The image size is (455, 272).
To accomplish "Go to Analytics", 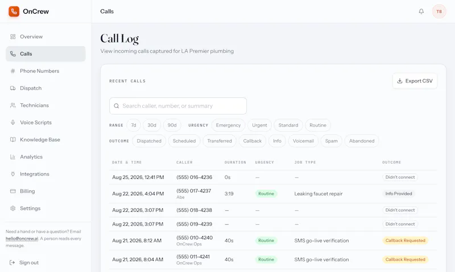I will (45, 157).
